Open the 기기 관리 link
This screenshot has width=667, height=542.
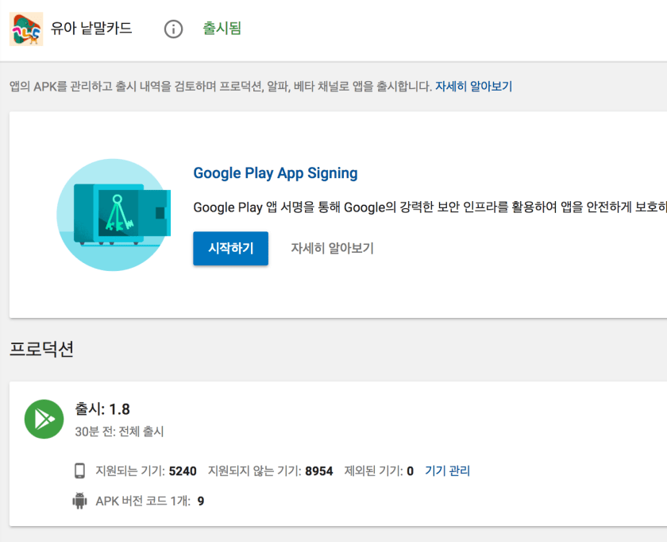(447, 470)
